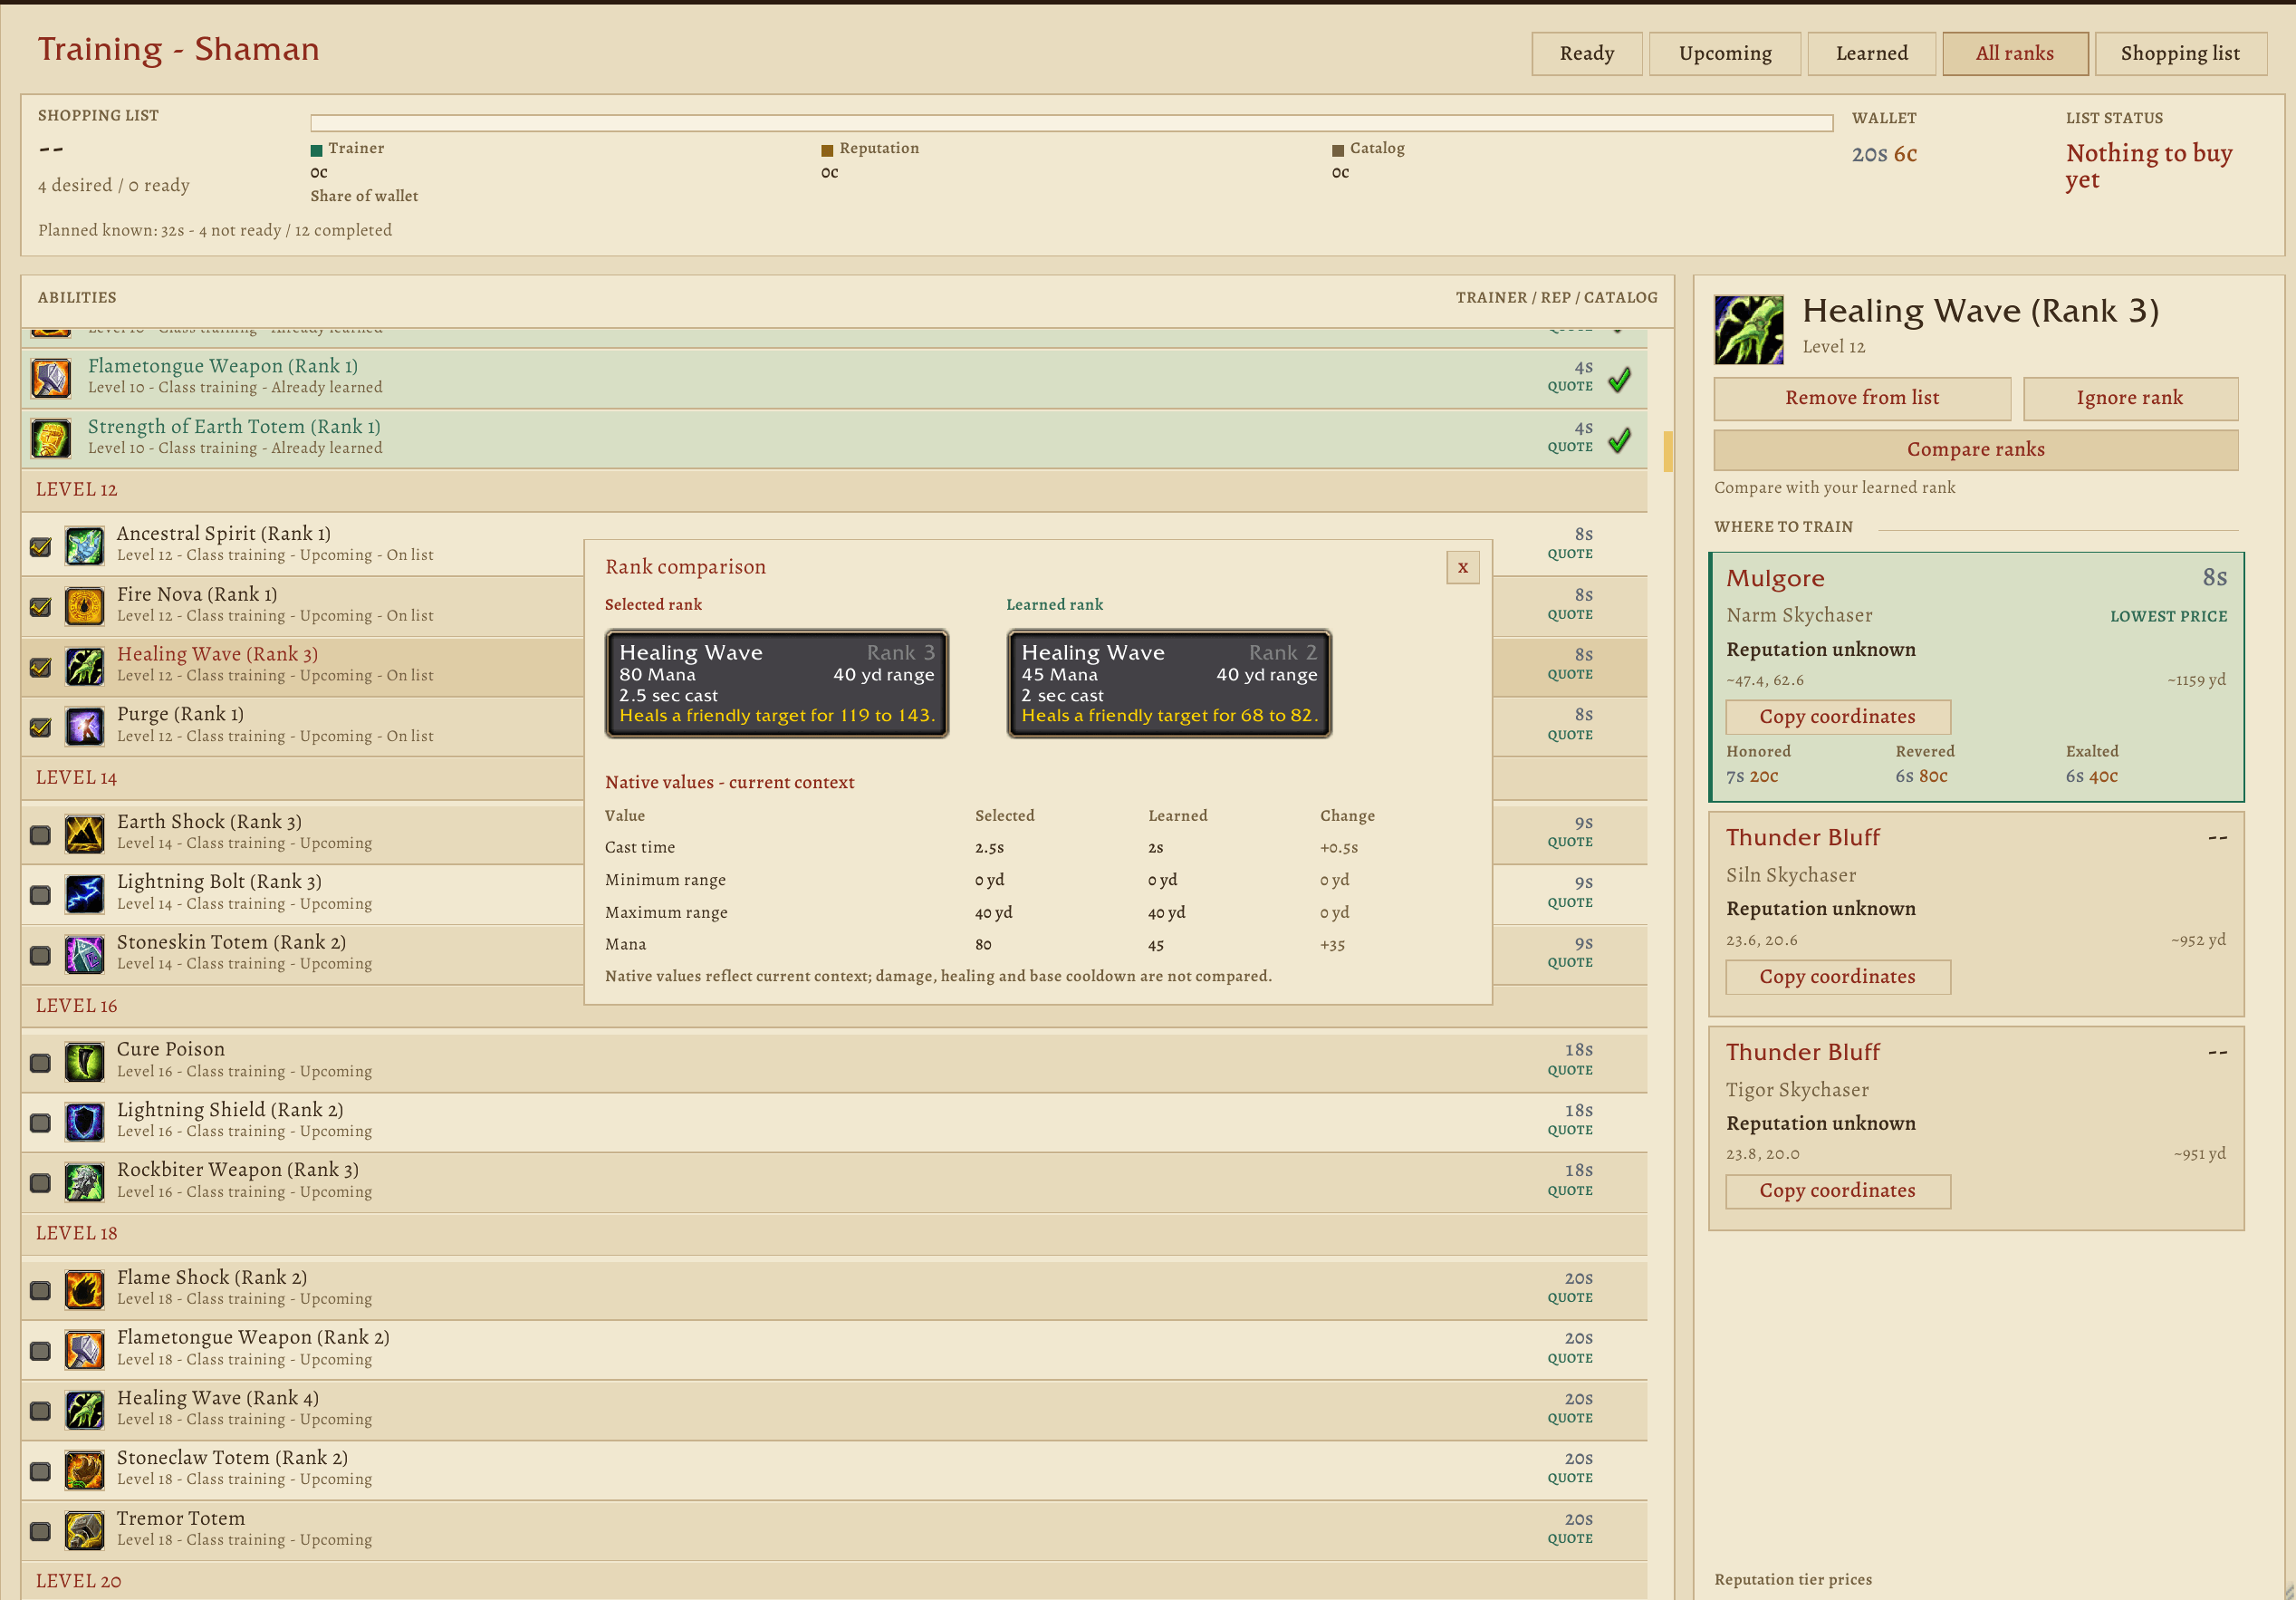Tick the Flame Shock Rank 2 checkbox
The width and height of the screenshot is (2296, 1600).
tap(40, 1290)
